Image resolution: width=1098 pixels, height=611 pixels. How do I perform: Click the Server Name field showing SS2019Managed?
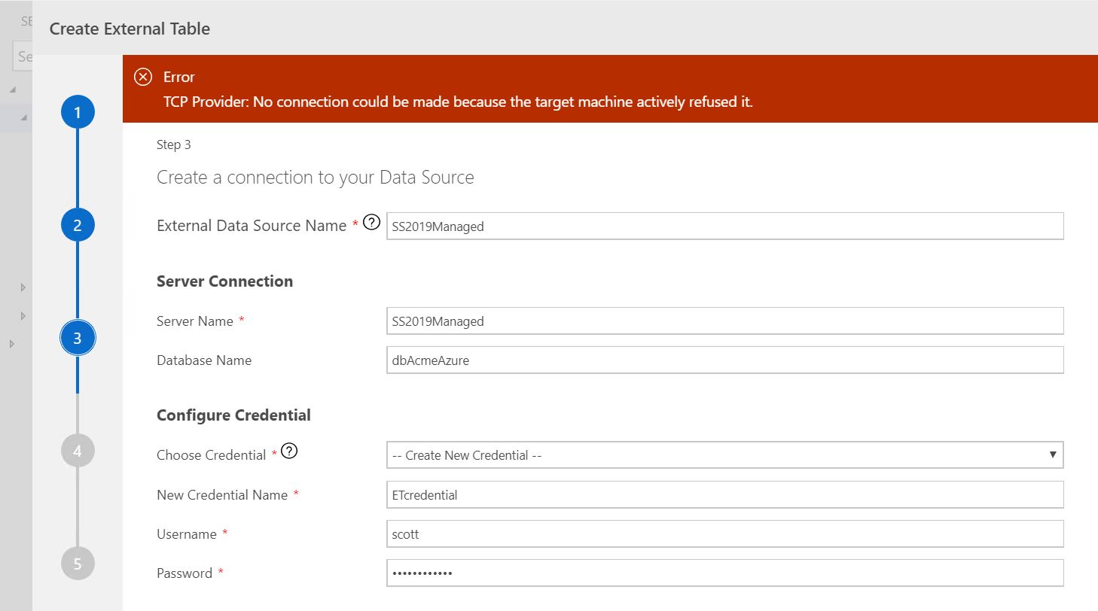pos(723,321)
